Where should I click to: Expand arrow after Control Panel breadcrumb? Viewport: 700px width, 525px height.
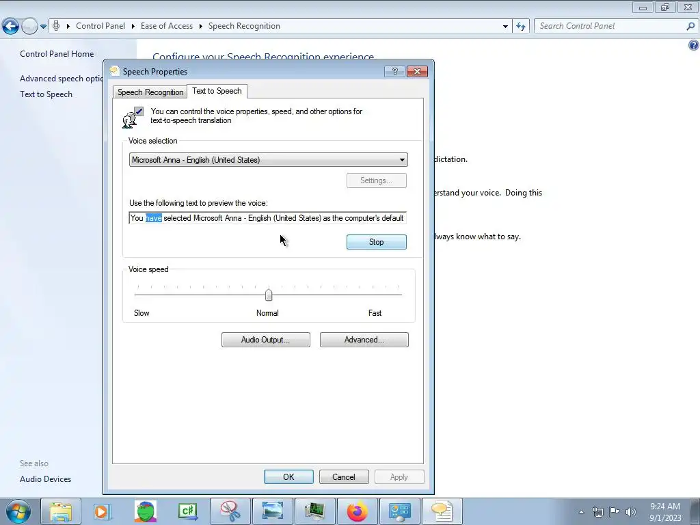(x=133, y=27)
